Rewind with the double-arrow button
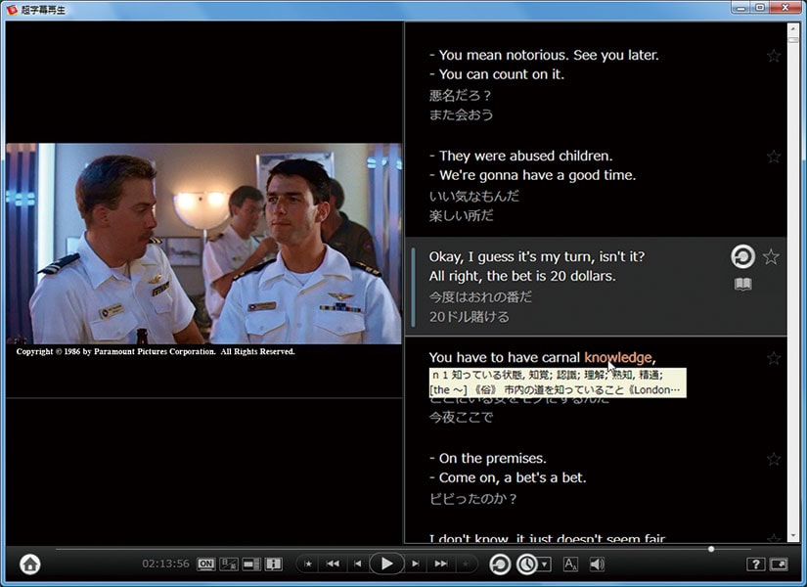Viewport: 807px width, 587px height. tap(333, 564)
